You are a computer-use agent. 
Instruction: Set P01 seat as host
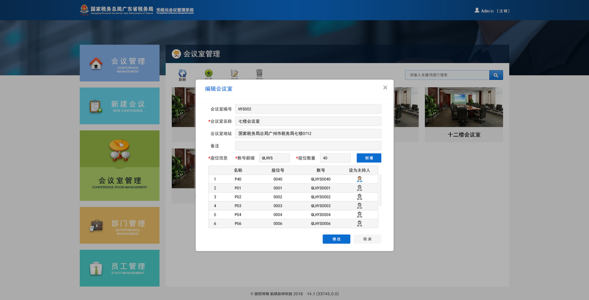(360, 188)
